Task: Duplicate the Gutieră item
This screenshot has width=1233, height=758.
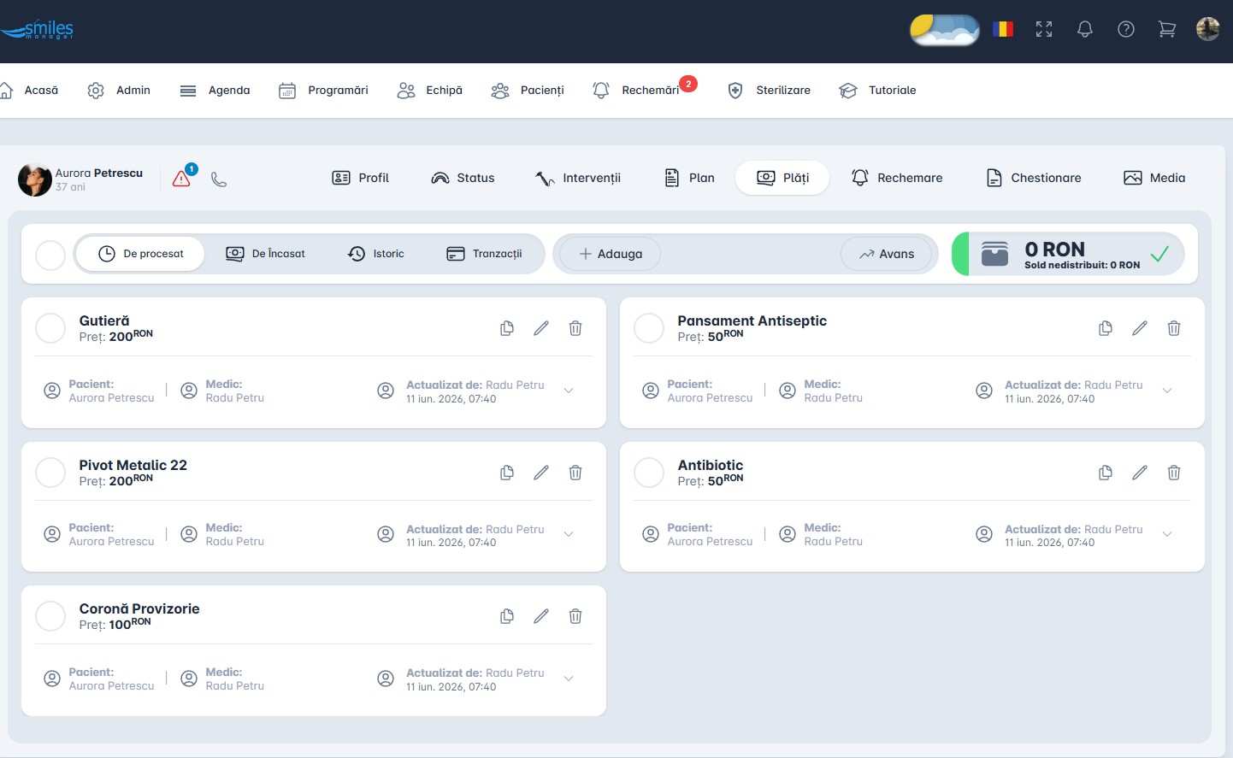Action: coord(507,328)
